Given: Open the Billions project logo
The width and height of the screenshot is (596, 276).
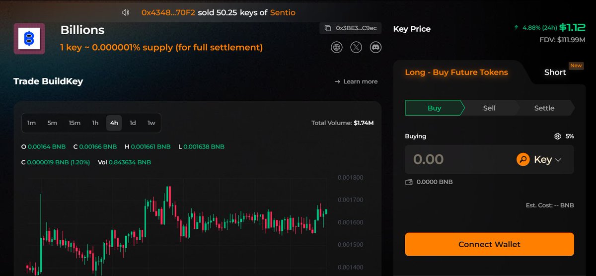Looking at the screenshot, I should tap(29, 39).
